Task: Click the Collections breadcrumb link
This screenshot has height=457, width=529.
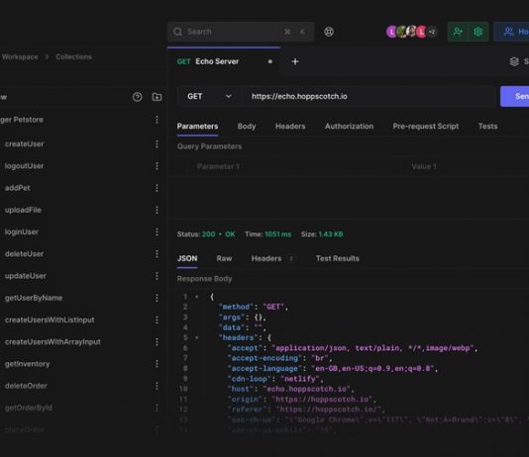Action: [x=73, y=57]
